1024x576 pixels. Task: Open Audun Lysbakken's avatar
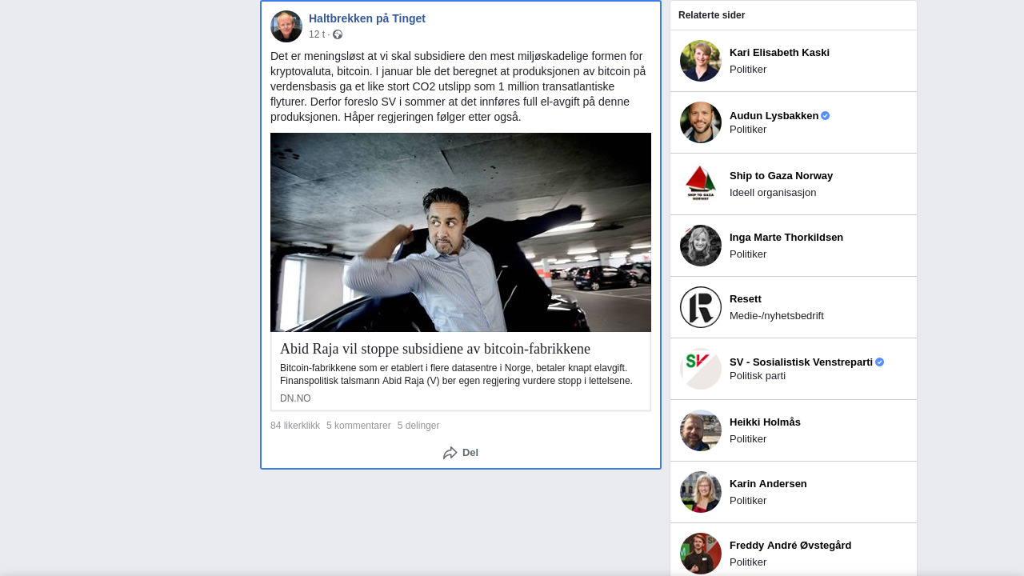pos(701,122)
